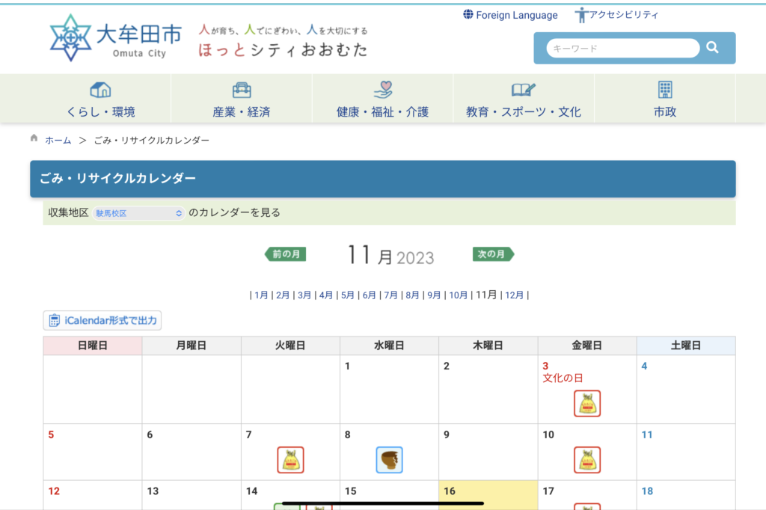The width and height of the screenshot is (766, 510).
Task: Click the magnifying glass search button
Action: (712, 48)
